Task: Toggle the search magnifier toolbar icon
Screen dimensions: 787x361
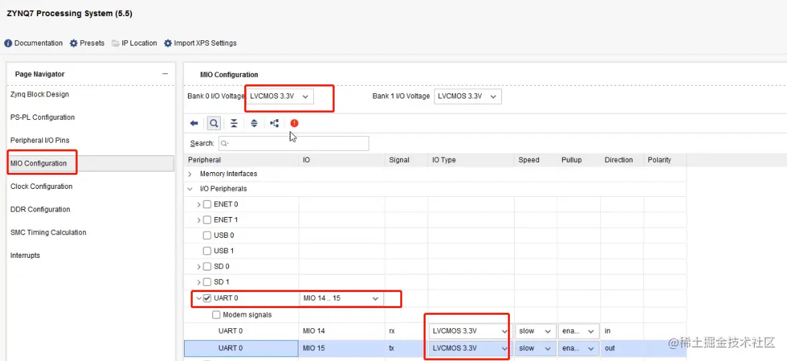Action: pyautogui.click(x=214, y=123)
